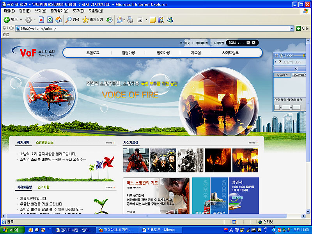Pause the BGM player
Screen dimensions: 312x234
coord(248,43)
